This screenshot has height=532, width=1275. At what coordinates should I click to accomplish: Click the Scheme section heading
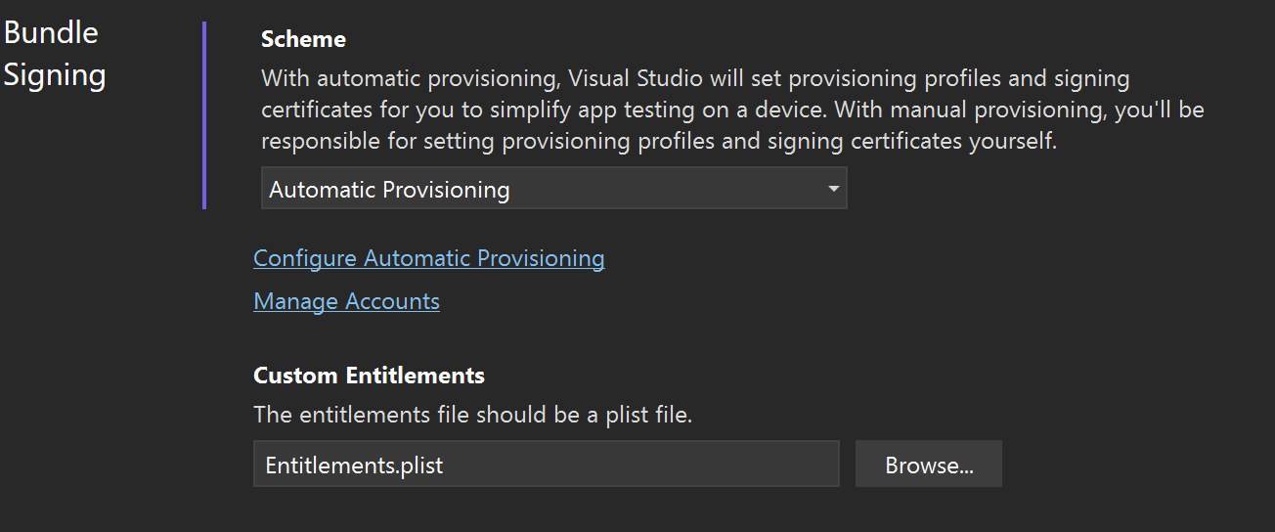[x=303, y=39]
